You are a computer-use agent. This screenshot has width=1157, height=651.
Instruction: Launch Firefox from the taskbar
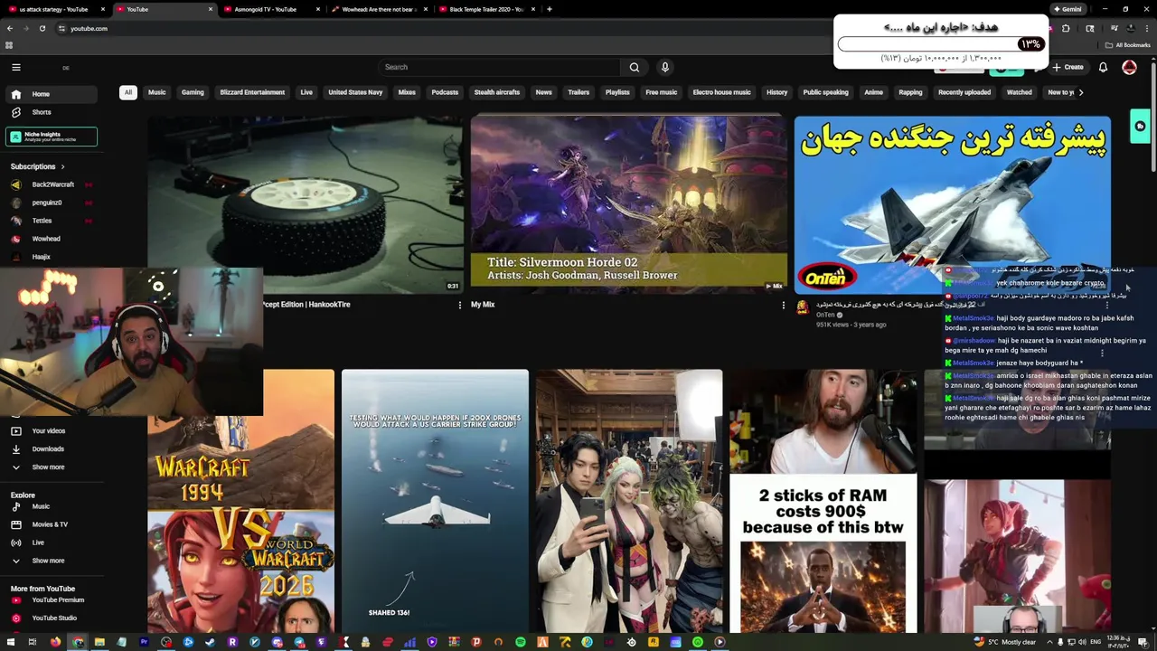tap(55, 642)
